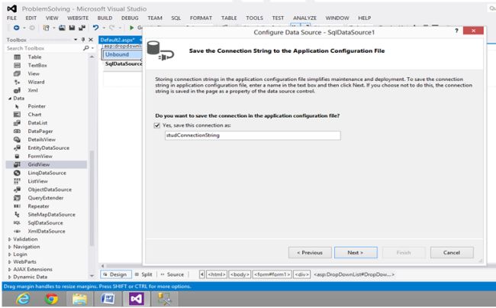This screenshot has height=308, width=496.
Task: Click the Save All toolbar icon
Action: coord(82,28)
